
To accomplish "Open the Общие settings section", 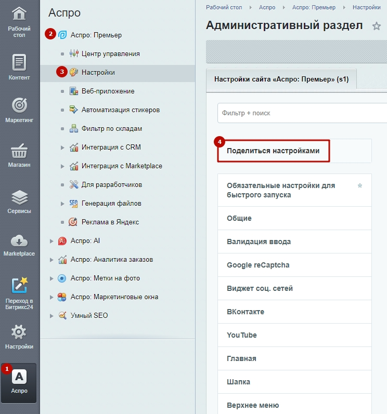I will [294, 218].
